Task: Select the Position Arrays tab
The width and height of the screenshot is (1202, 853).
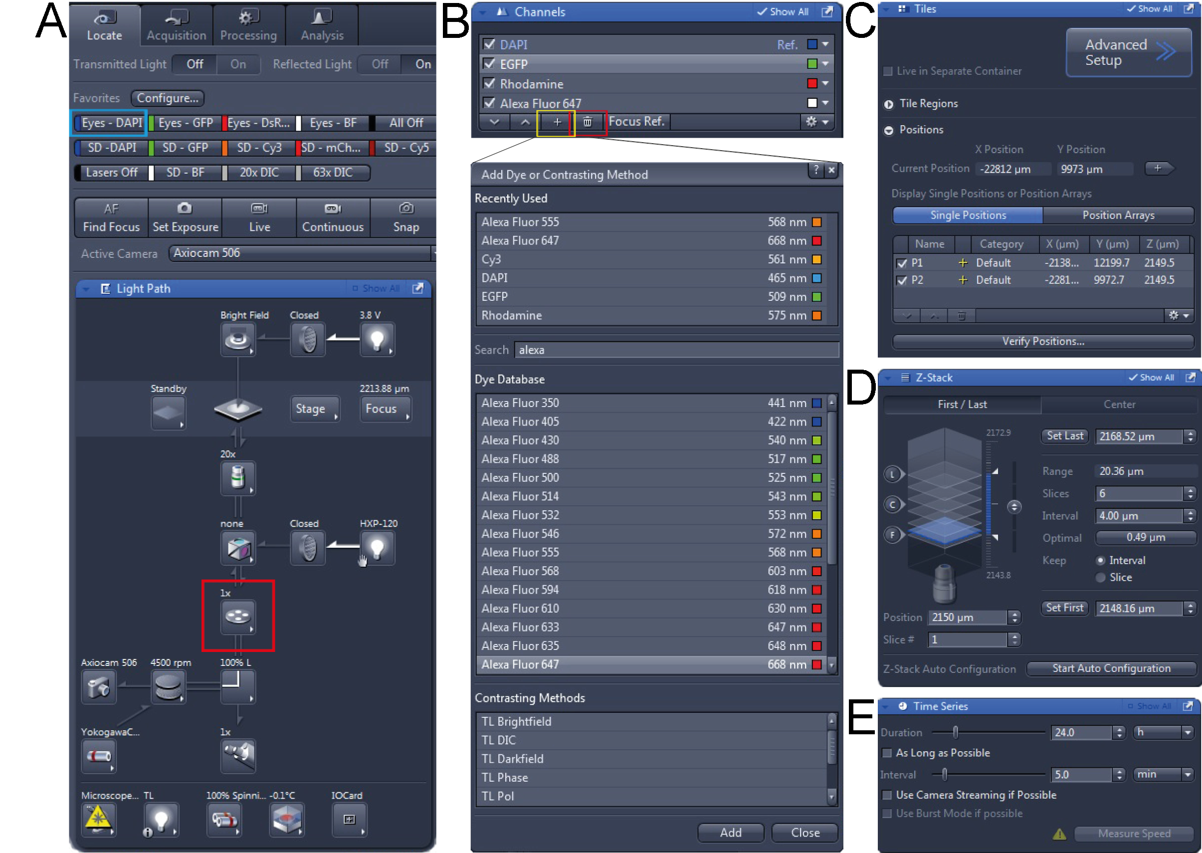Action: point(1118,215)
